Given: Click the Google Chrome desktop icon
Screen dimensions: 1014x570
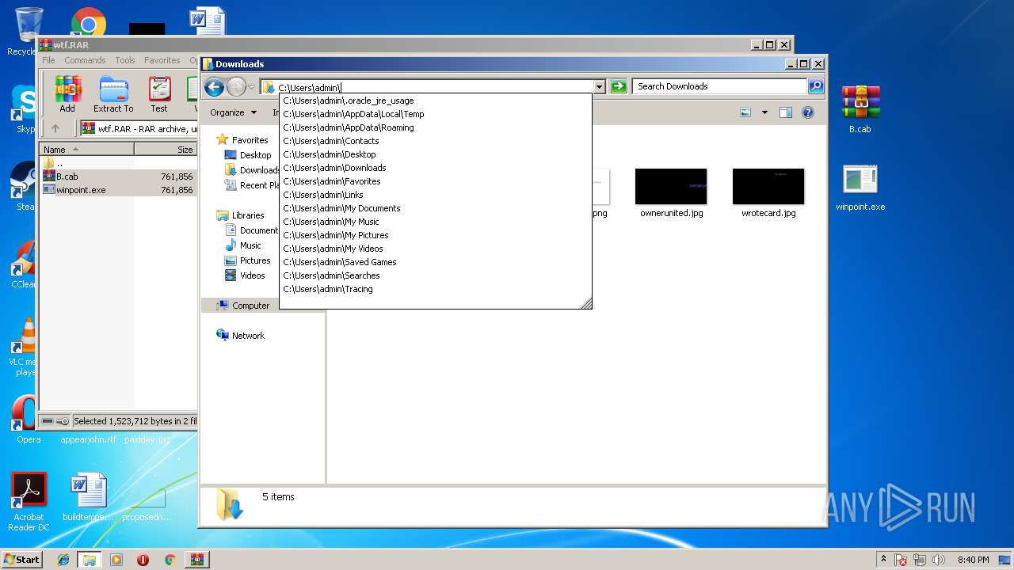Looking at the screenshot, I should [88, 21].
